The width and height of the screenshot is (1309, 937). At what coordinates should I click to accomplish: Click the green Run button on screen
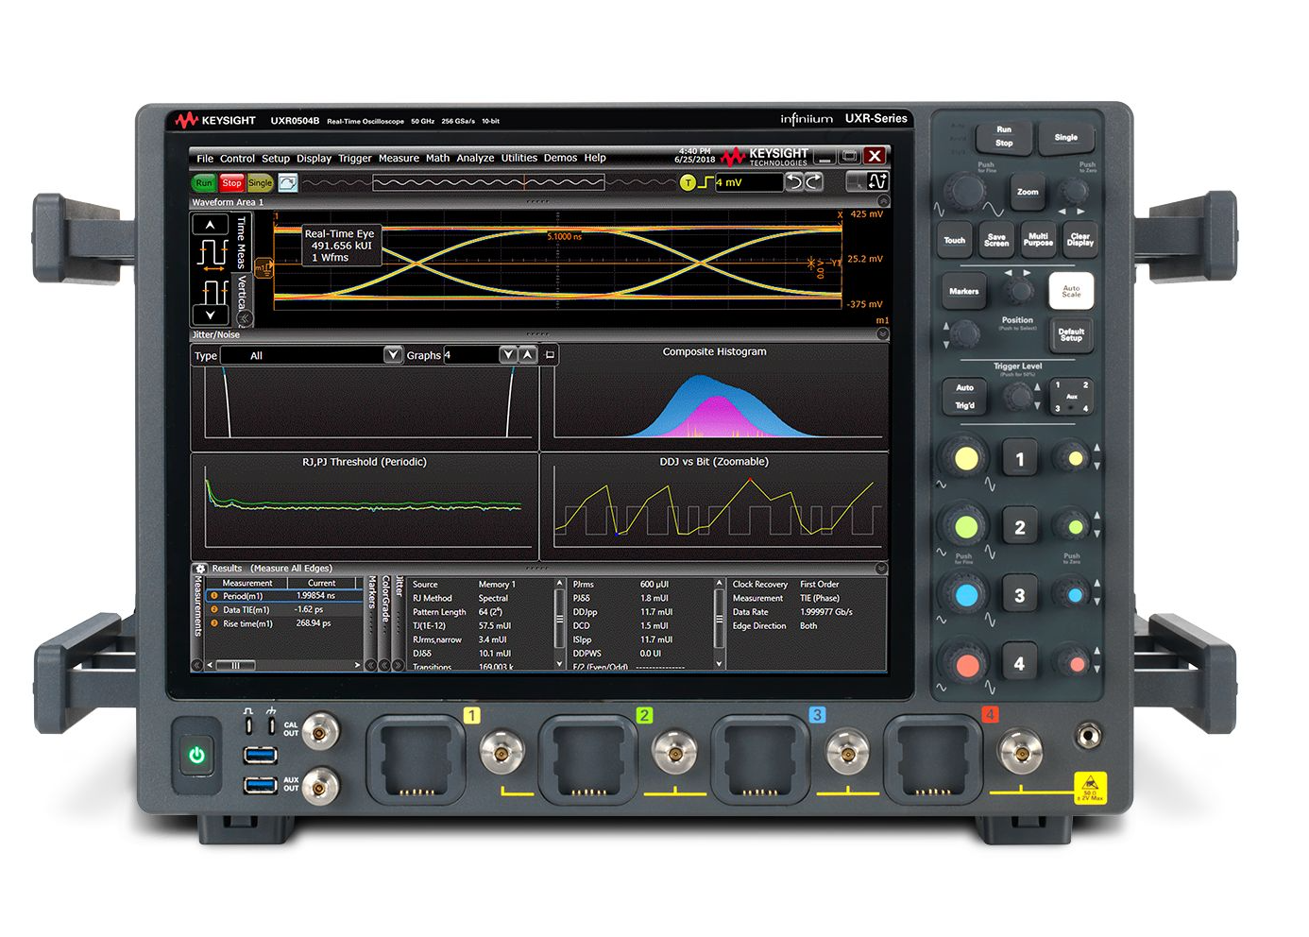(203, 183)
